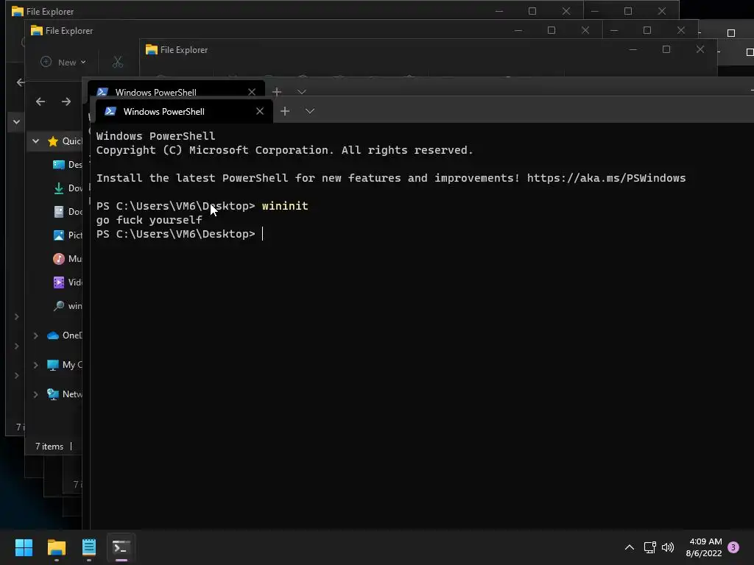Image resolution: width=754 pixels, height=565 pixels.
Task: Select the OneDrive cloud item
Action: (65, 335)
